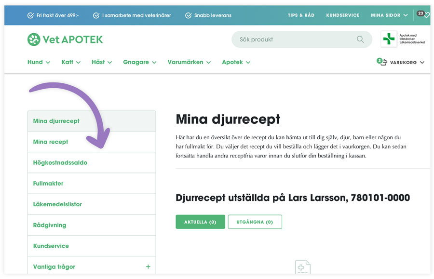
Task: Open KUNDSERVICE from the top menu
Action: pyautogui.click(x=342, y=15)
